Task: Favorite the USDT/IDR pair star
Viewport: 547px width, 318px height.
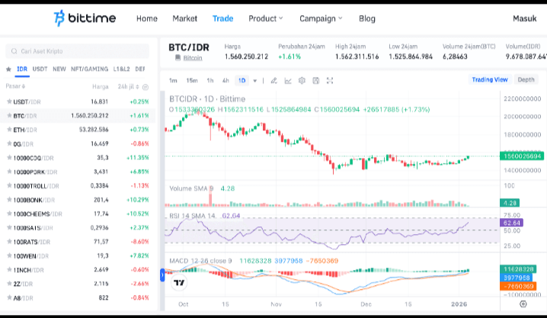Action: [9, 101]
